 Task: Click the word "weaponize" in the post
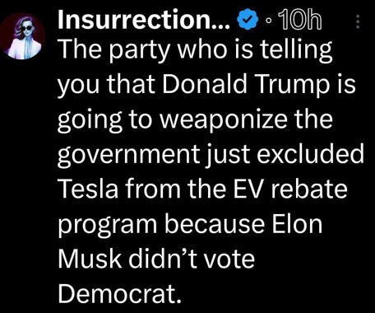[x=224, y=120]
